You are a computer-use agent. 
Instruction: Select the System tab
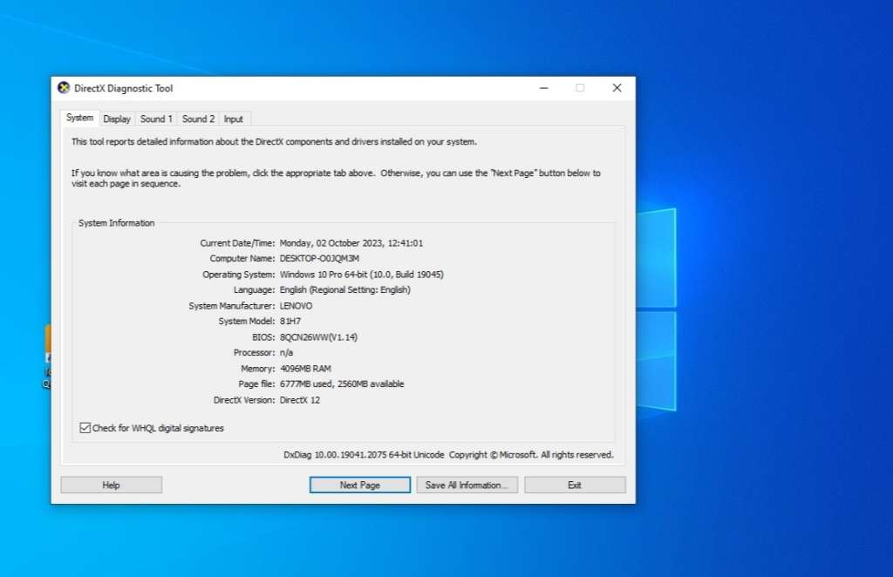coord(78,118)
